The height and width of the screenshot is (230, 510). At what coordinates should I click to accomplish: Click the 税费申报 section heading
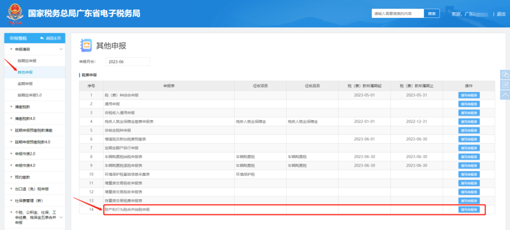click(x=89, y=75)
